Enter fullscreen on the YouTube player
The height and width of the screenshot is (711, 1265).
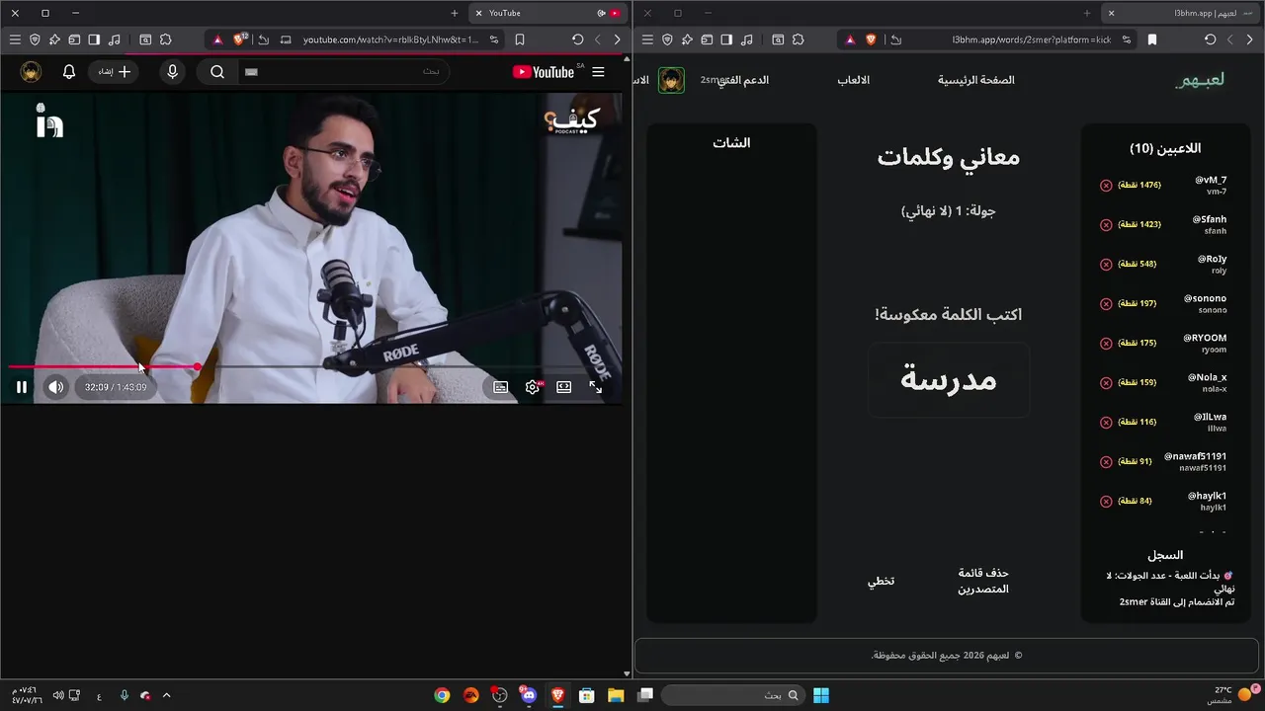click(x=596, y=387)
